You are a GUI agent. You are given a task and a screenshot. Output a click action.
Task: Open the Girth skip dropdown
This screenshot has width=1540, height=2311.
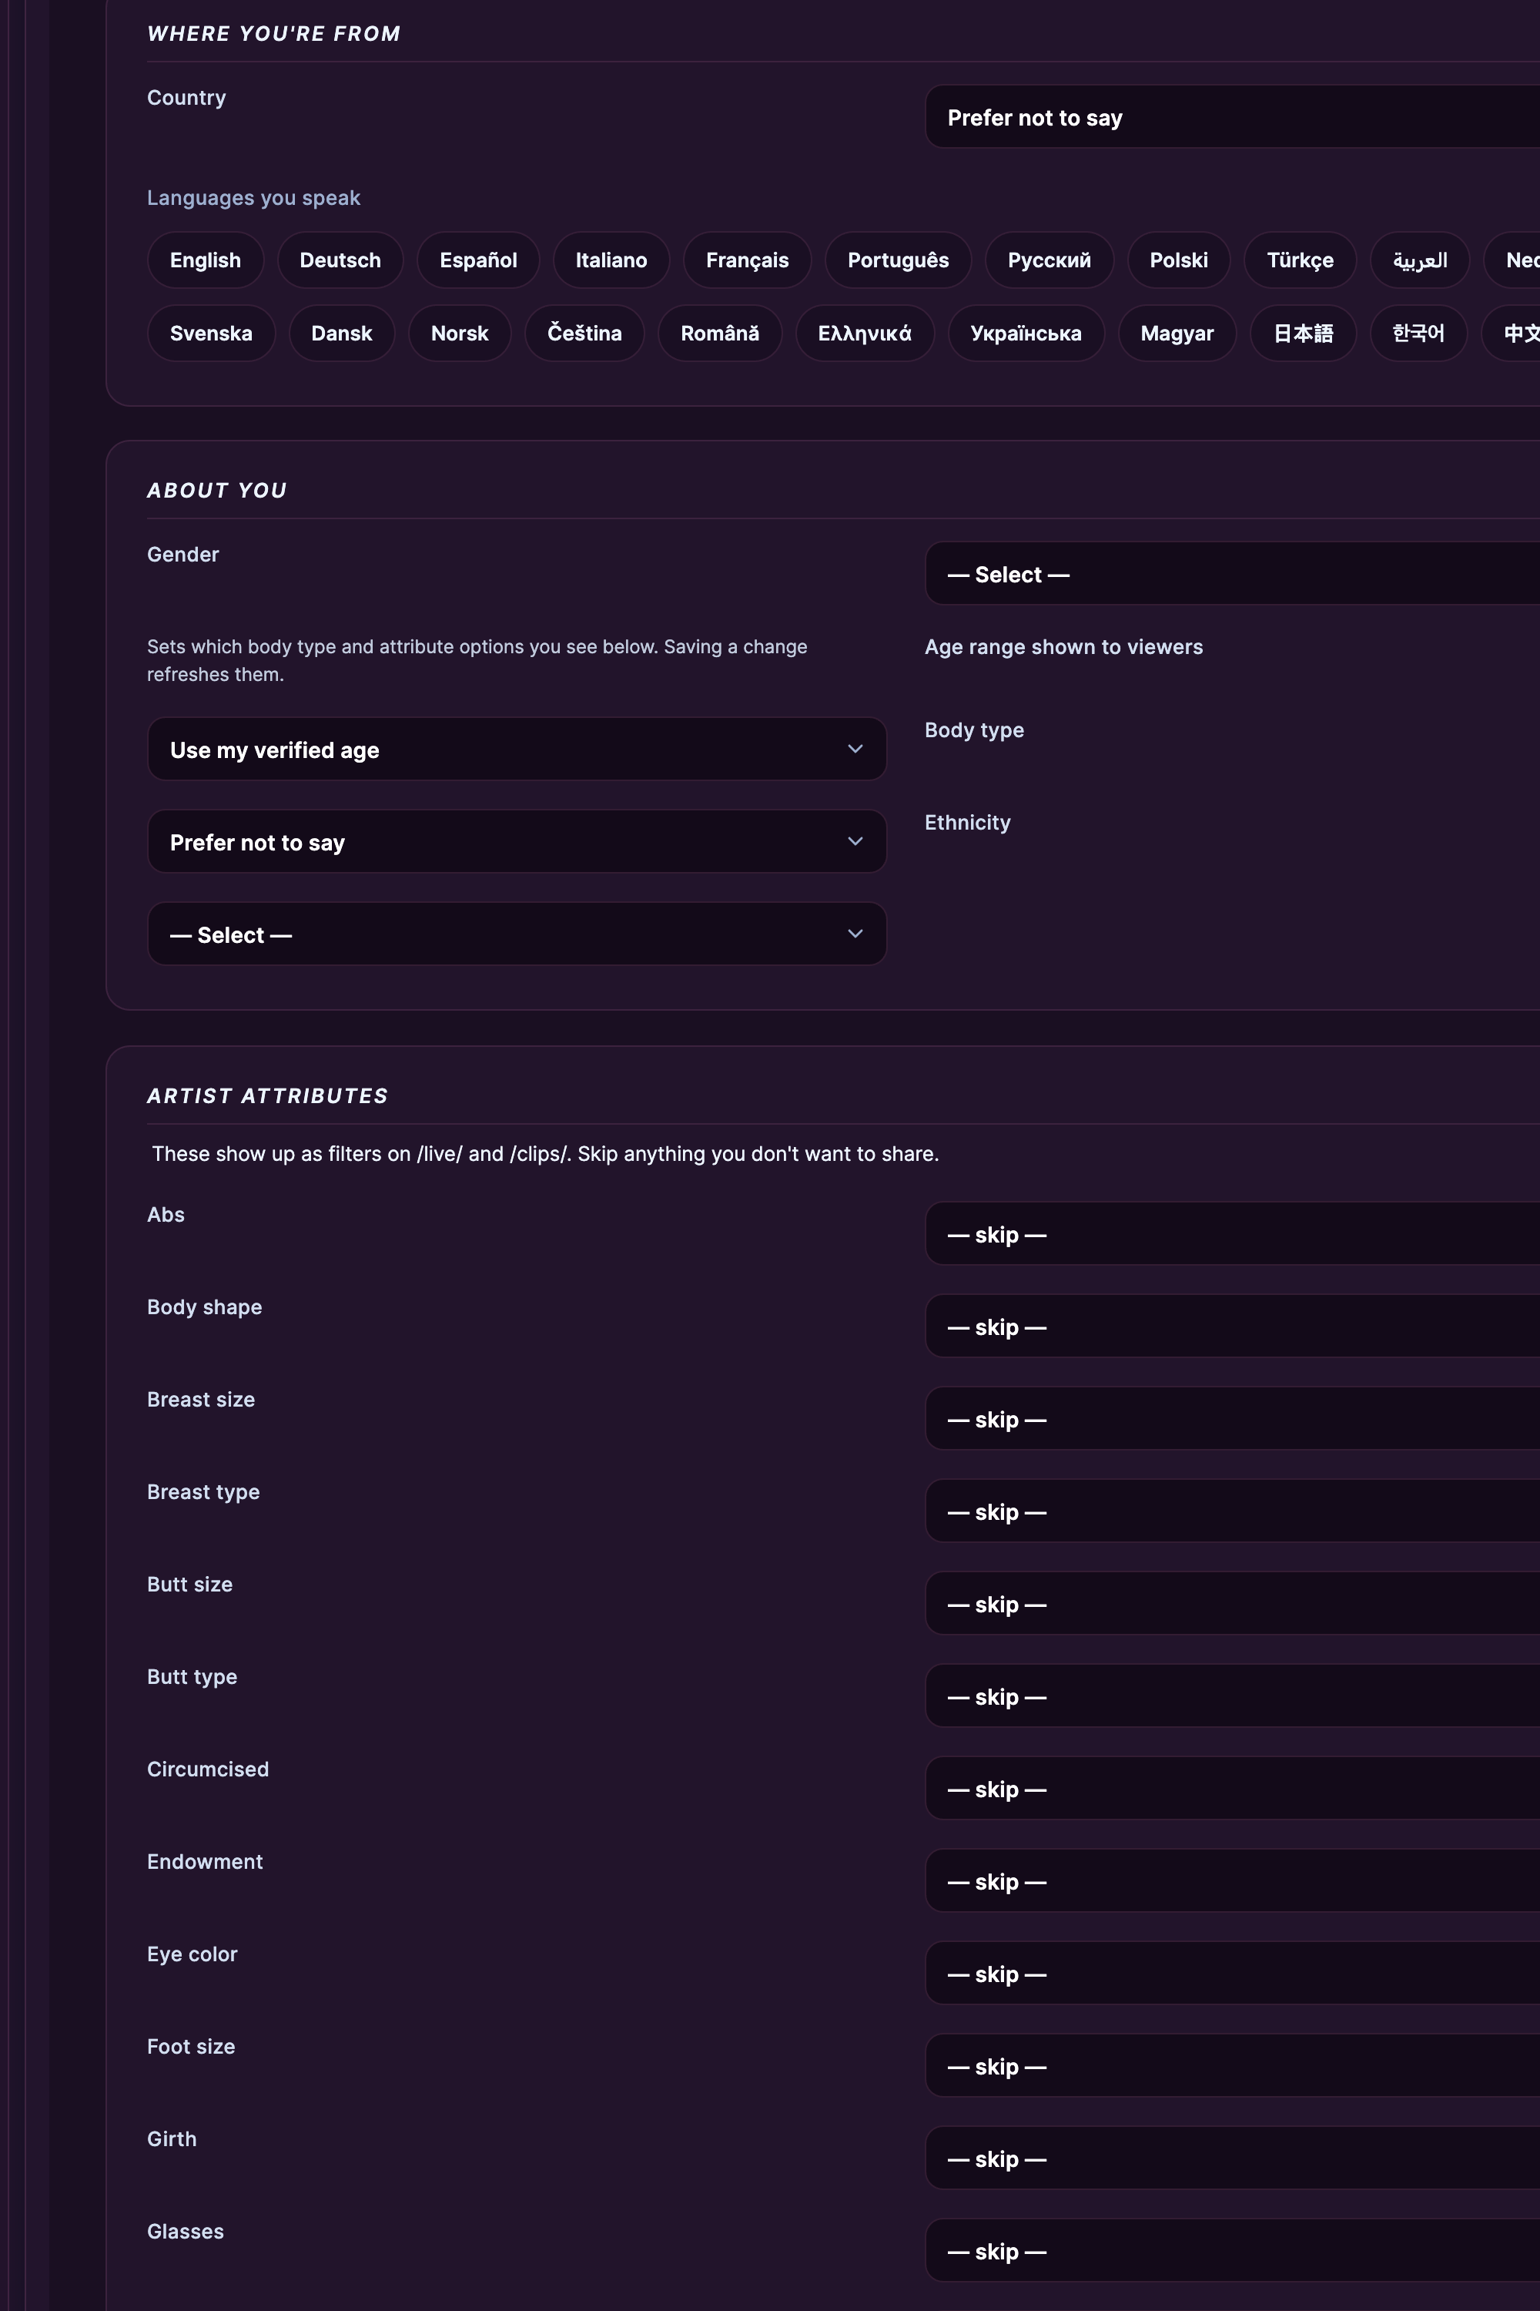1233,2158
